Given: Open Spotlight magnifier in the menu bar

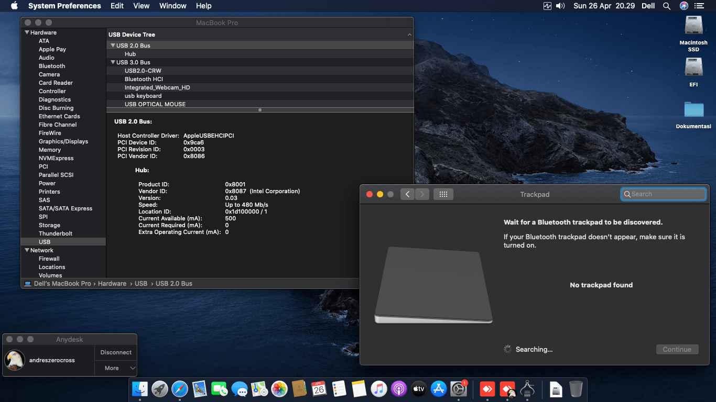Looking at the screenshot, I should tap(667, 6).
